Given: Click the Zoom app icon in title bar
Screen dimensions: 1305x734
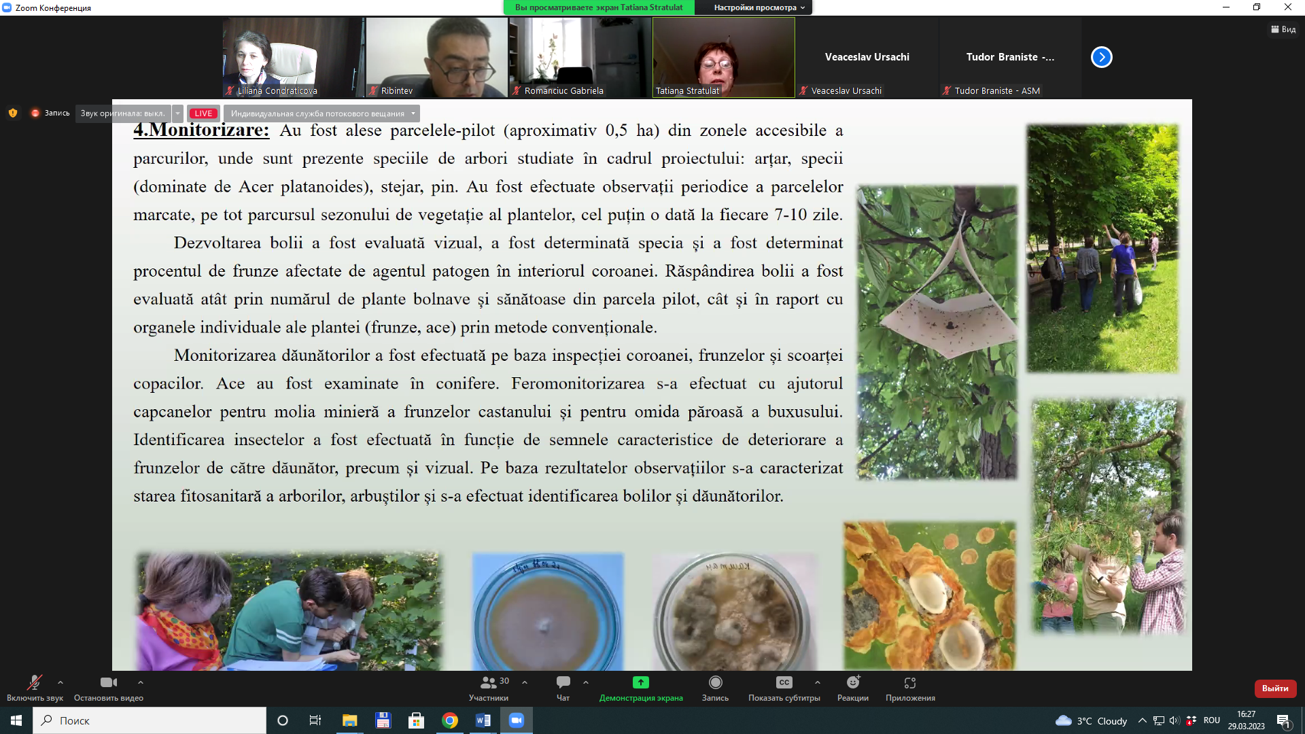Looking at the screenshot, I should [7, 7].
